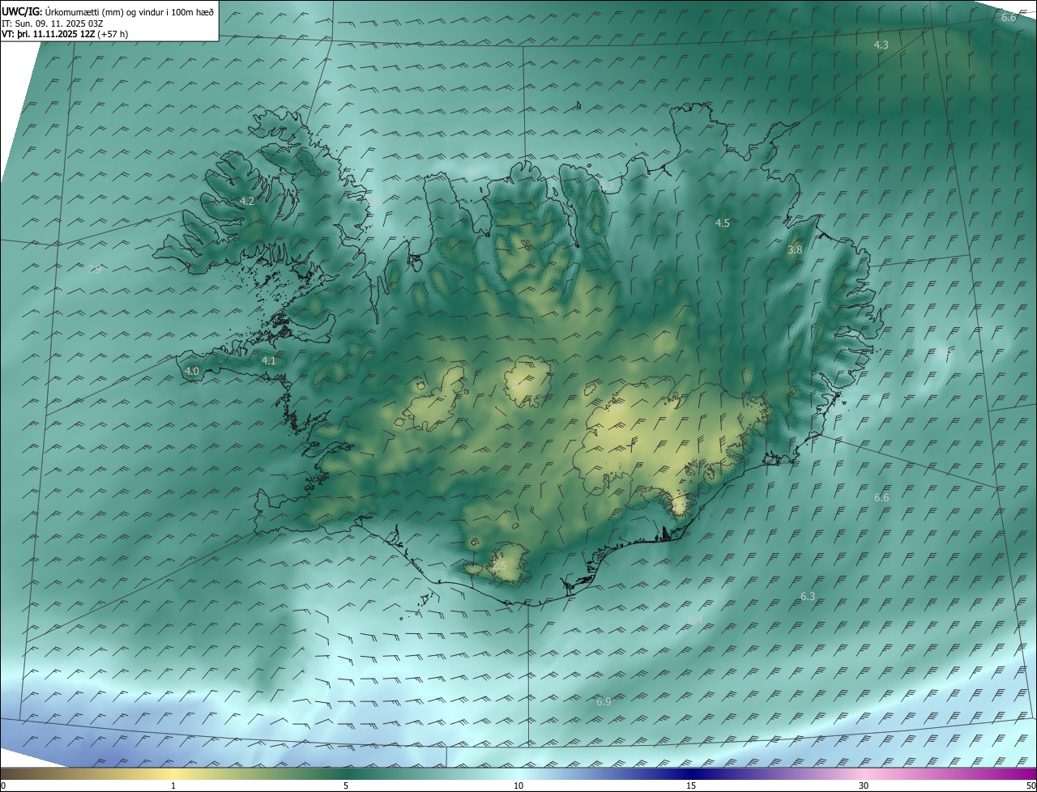Click the 4.5 value on the map
Image resolution: width=1037 pixels, height=792 pixels.
pyautogui.click(x=723, y=223)
